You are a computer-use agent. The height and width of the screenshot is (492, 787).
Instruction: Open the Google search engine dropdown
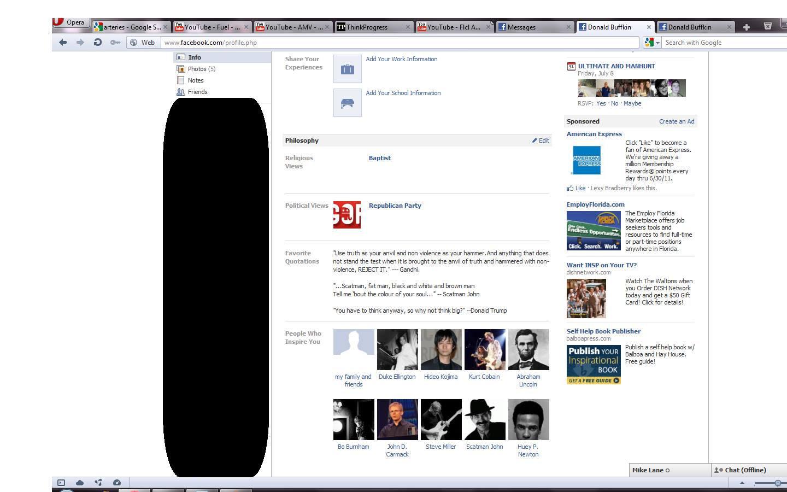point(652,43)
